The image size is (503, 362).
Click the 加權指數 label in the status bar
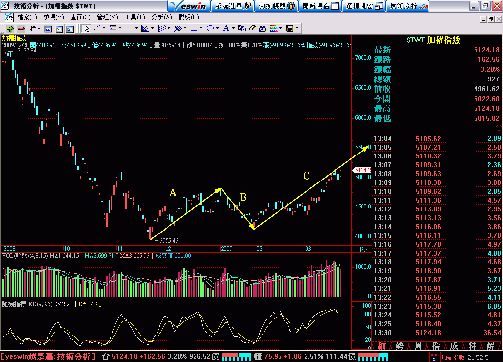point(452,357)
